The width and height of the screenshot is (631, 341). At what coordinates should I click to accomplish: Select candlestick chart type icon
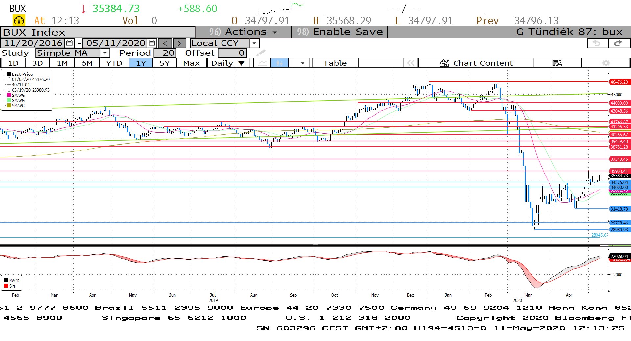(x=279, y=63)
